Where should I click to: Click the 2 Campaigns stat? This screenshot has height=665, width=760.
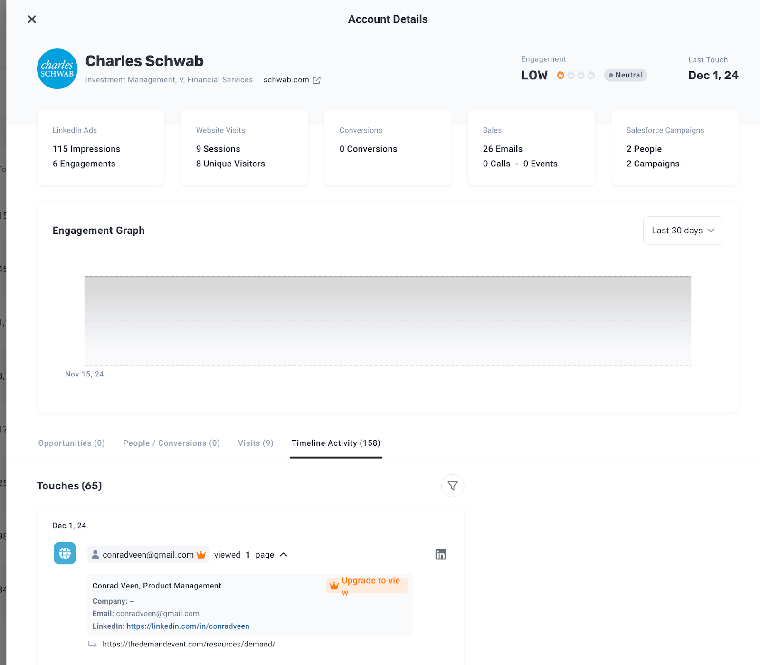[653, 164]
